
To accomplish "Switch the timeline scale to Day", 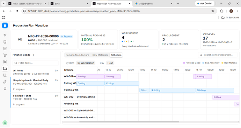I will 102,63.
